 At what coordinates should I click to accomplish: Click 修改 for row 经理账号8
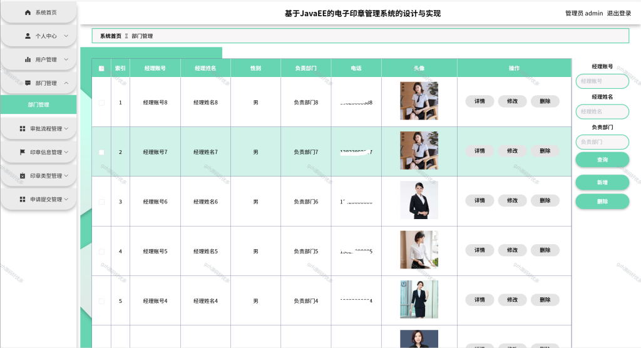[x=512, y=101]
